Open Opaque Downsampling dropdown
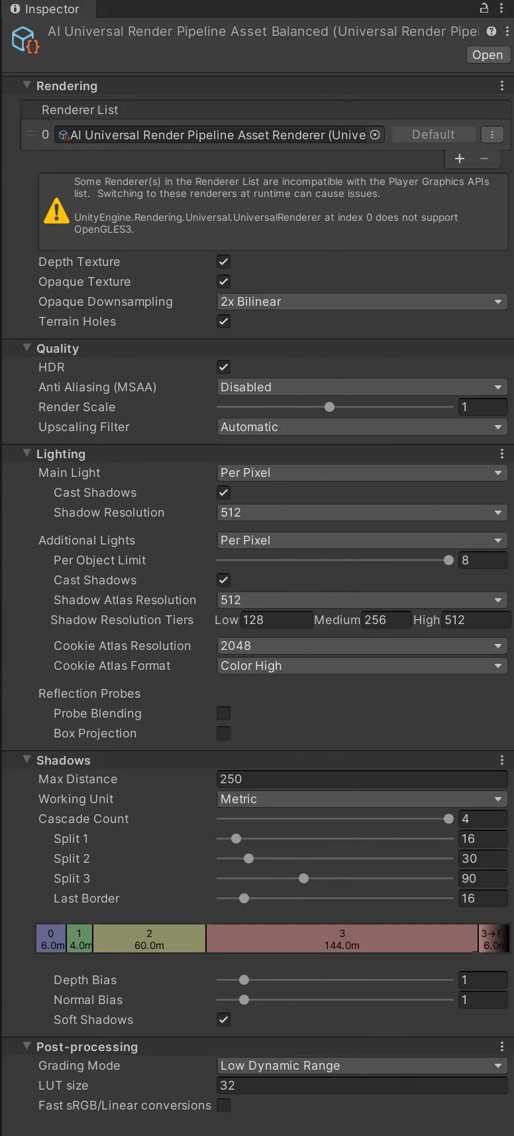 pyautogui.click(x=362, y=302)
